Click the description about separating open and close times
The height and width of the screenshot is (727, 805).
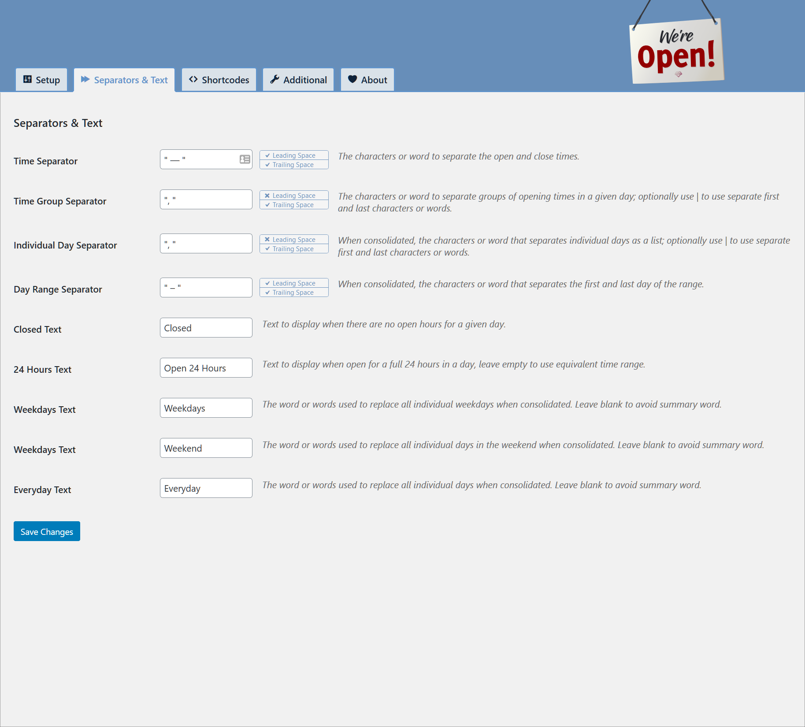[x=459, y=156]
